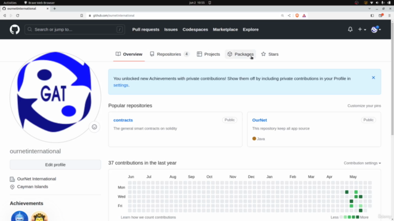Open the OurNet repository
Viewport: 394px width, 221px height.
tap(259, 120)
